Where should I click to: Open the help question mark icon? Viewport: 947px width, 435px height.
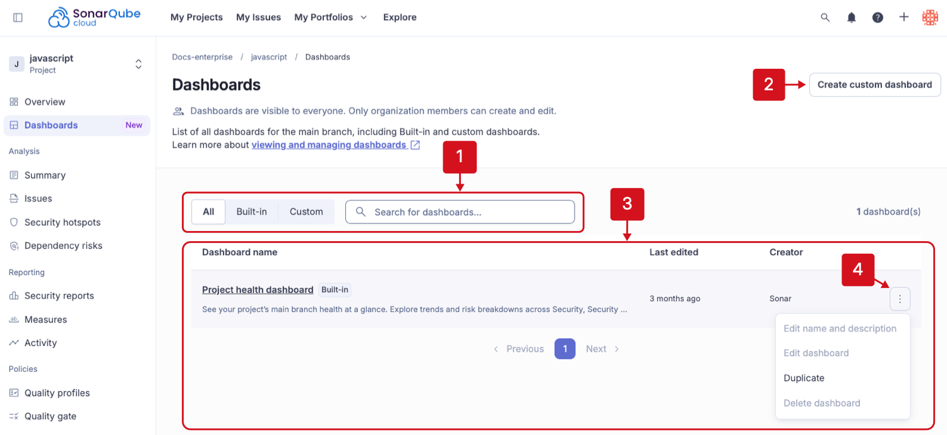pos(878,18)
